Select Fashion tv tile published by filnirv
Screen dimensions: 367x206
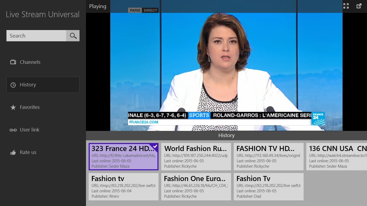pos(124,187)
